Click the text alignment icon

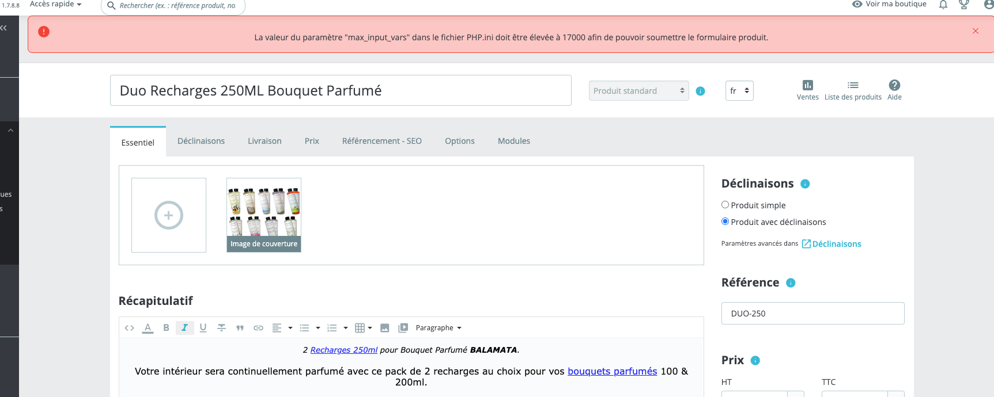pyautogui.click(x=277, y=328)
